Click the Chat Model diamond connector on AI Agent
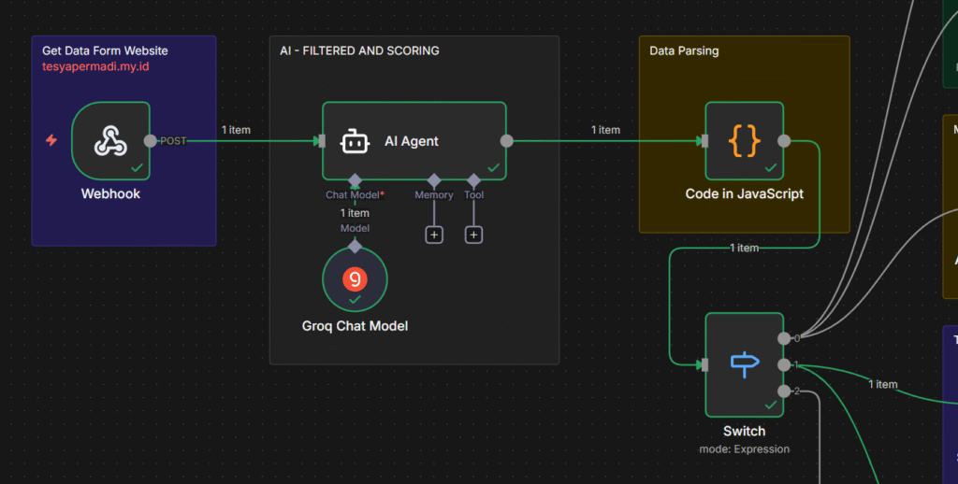Viewport: 958px width, 484px height. pos(355,179)
